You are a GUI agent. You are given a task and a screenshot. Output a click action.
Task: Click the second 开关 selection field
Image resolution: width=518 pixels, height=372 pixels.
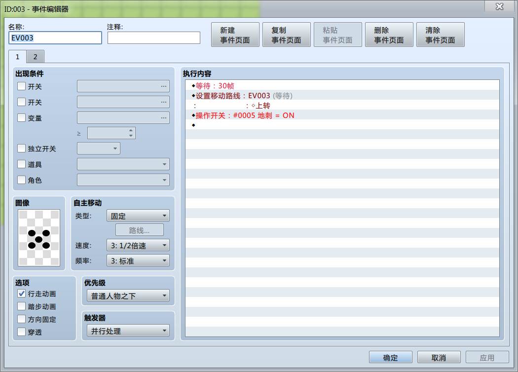click(x=123, y=102)
